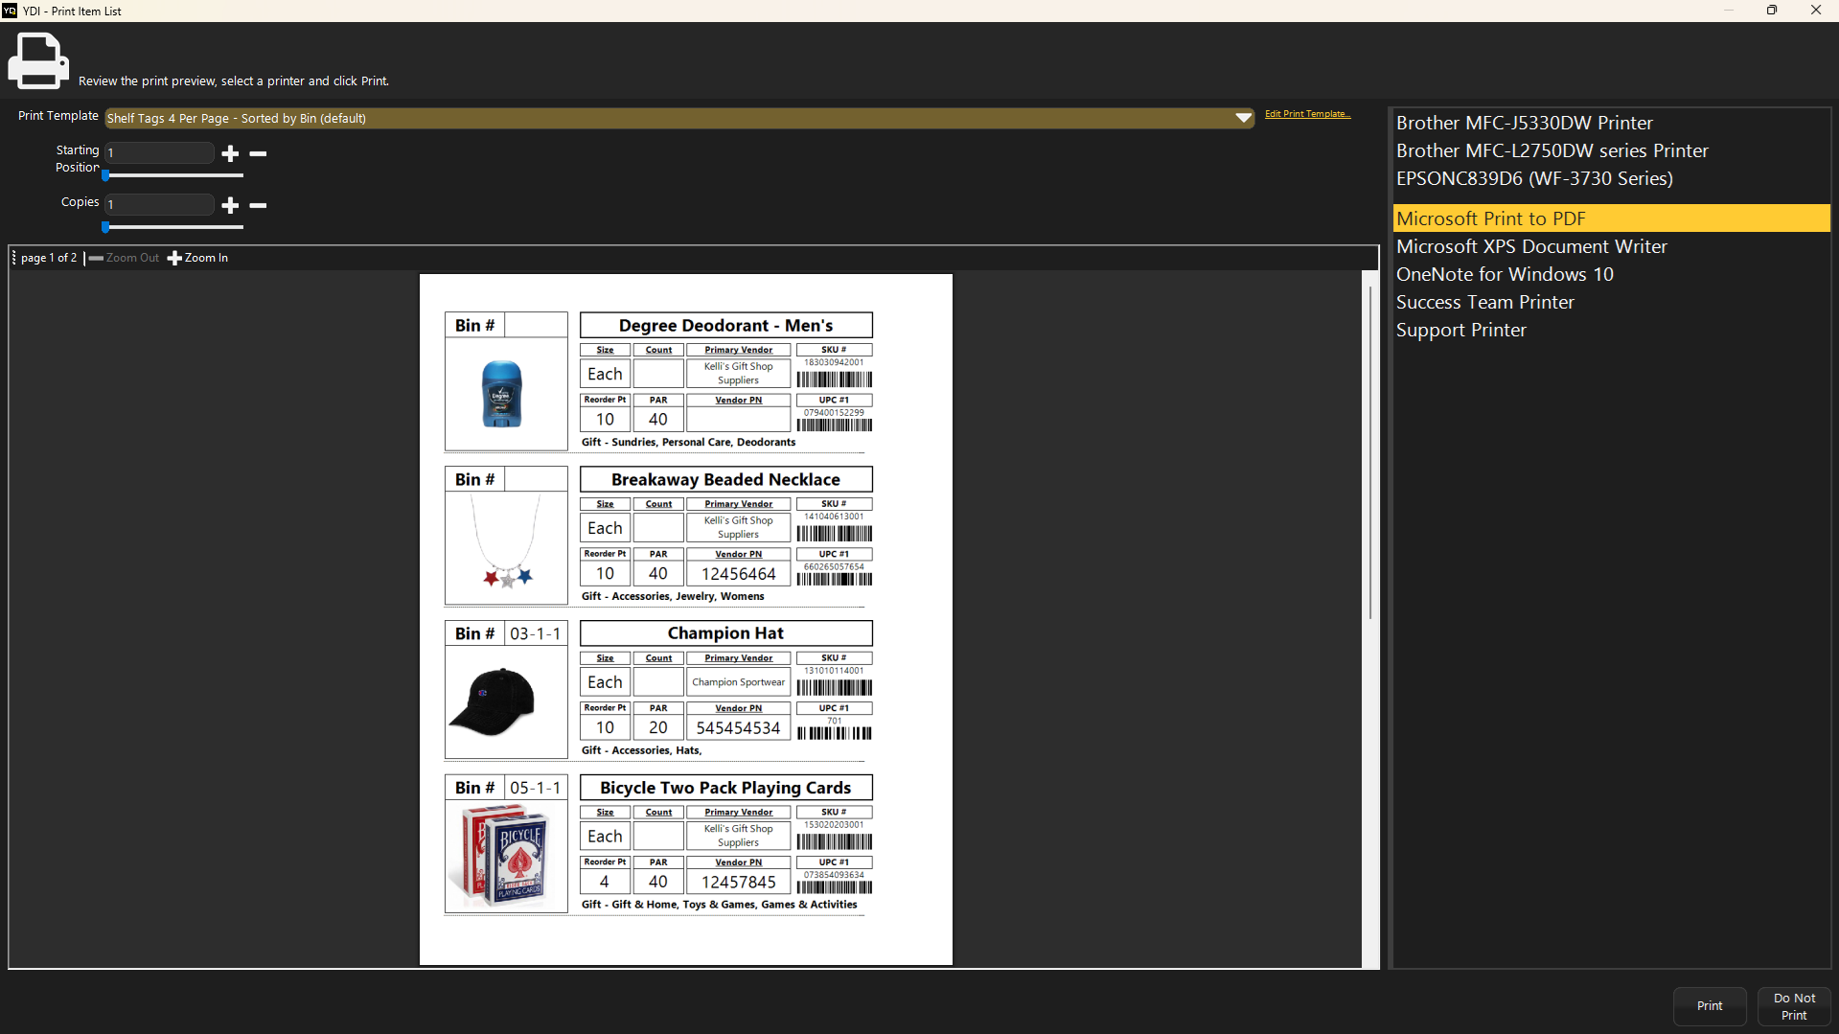The height and width of the screenshot is (1034, 1839).
Task: Pick OneNote for Windows 10 printer
Action: (1505, 274)
